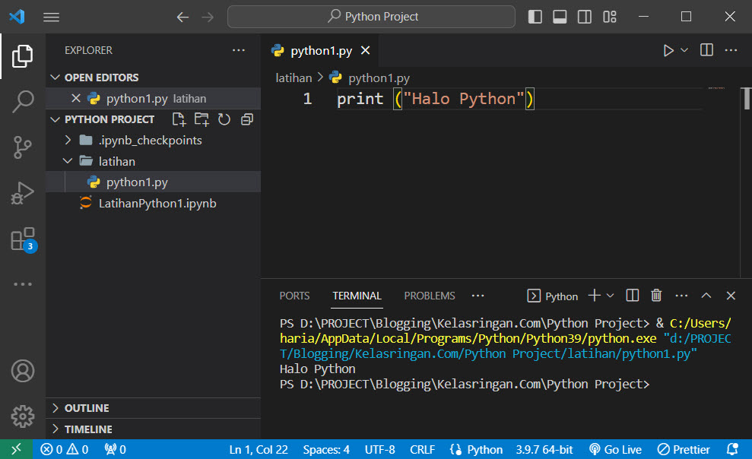Open editor More Actions ellipsis

(731, 50)
